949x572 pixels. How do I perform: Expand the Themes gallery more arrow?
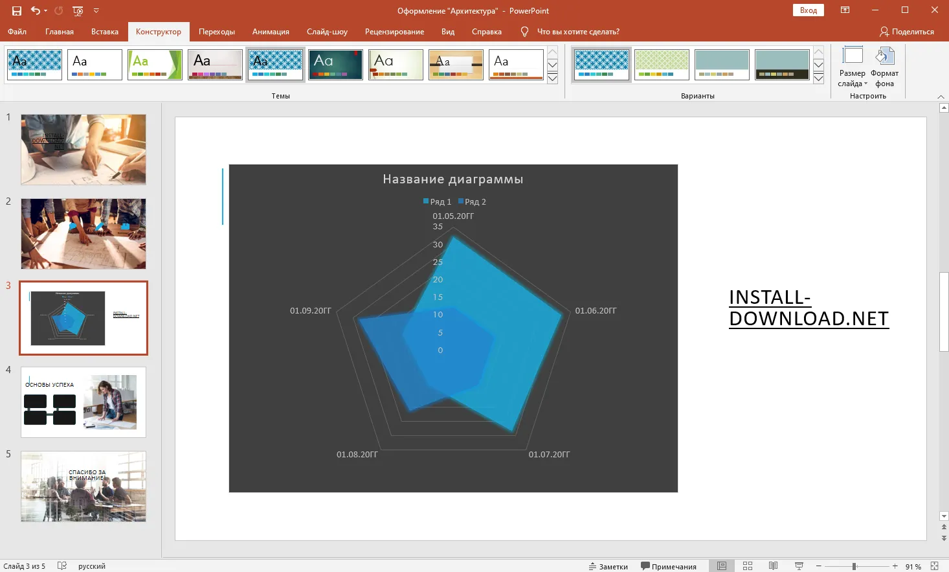[552, 79]
